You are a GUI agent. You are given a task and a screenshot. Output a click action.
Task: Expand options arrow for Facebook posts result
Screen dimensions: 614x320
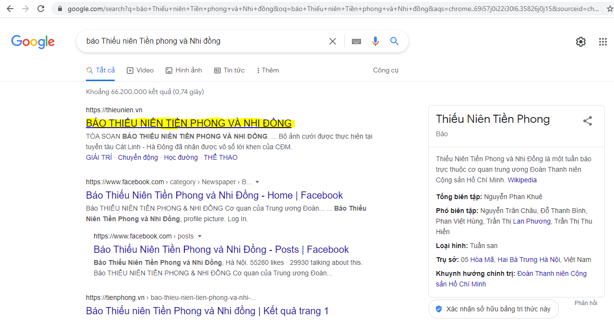pos(200,237)
